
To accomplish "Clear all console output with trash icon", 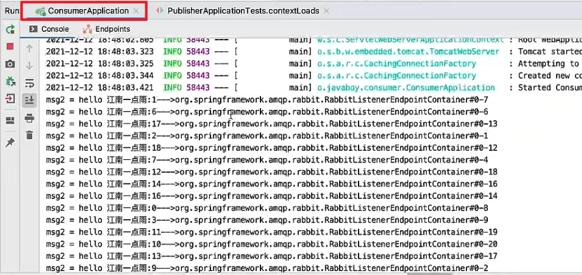I will click(29, 135).
